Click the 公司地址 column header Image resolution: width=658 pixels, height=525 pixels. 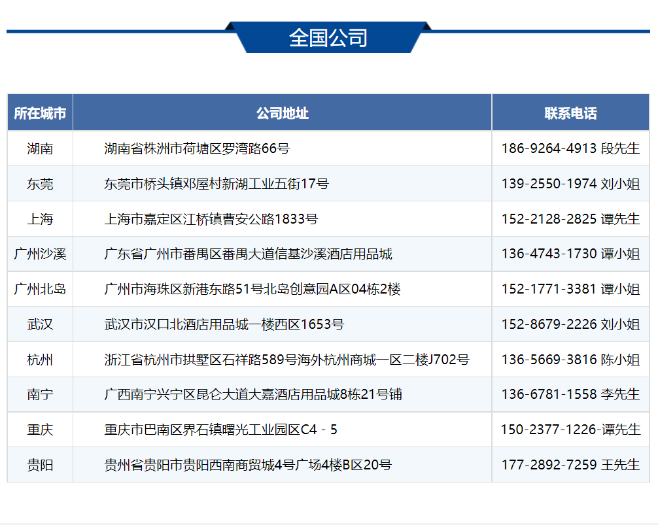(282, 113)
